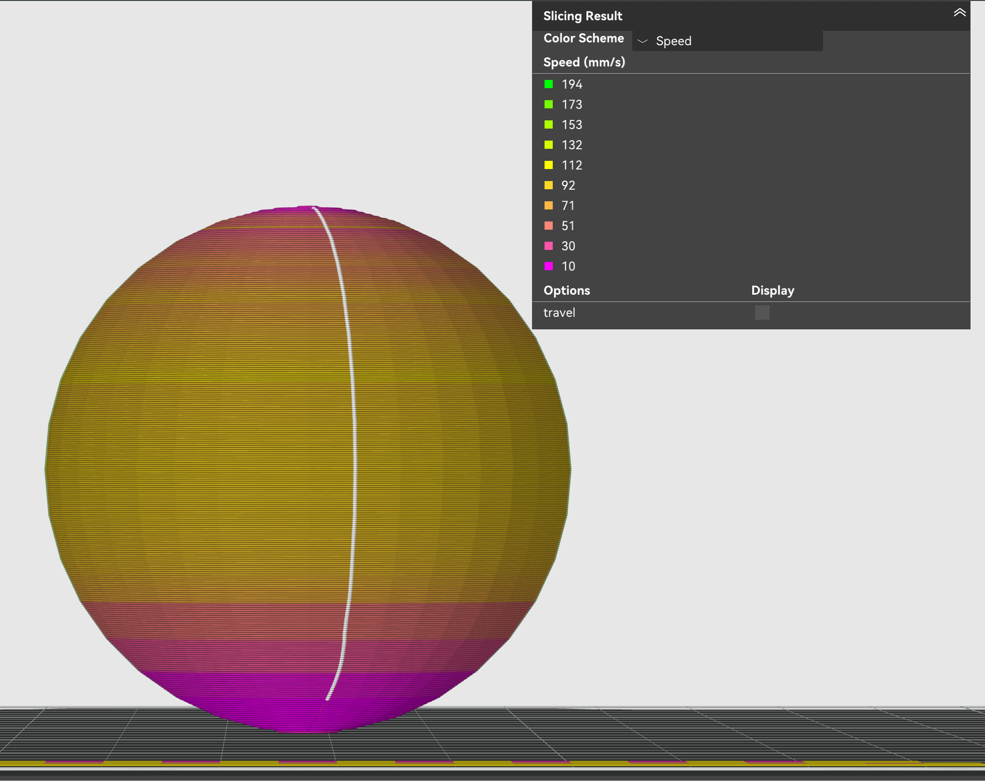Select the 92 mm/s swatch
The width and height of the screenshot is (985, 781).
548,185
